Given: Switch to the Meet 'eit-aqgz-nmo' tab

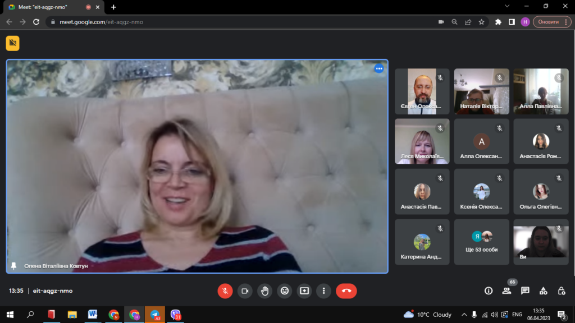Looking at the screenshot, I should (48, 7).
